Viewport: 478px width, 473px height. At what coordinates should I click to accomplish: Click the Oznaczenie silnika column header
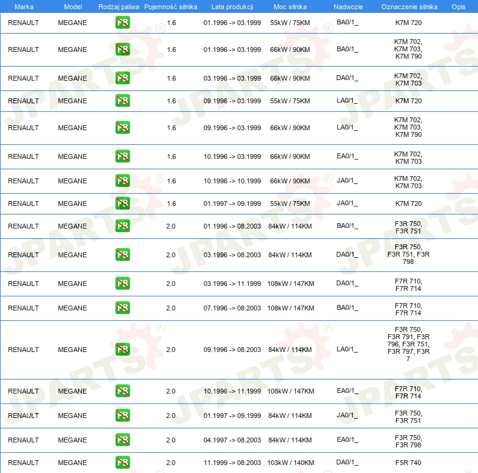tap(410, 7)
